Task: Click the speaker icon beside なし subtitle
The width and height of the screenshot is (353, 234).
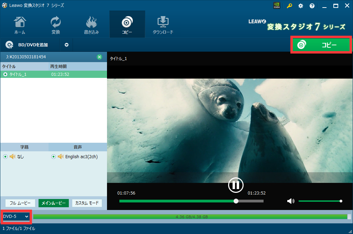Action: [x=12, y=157]
